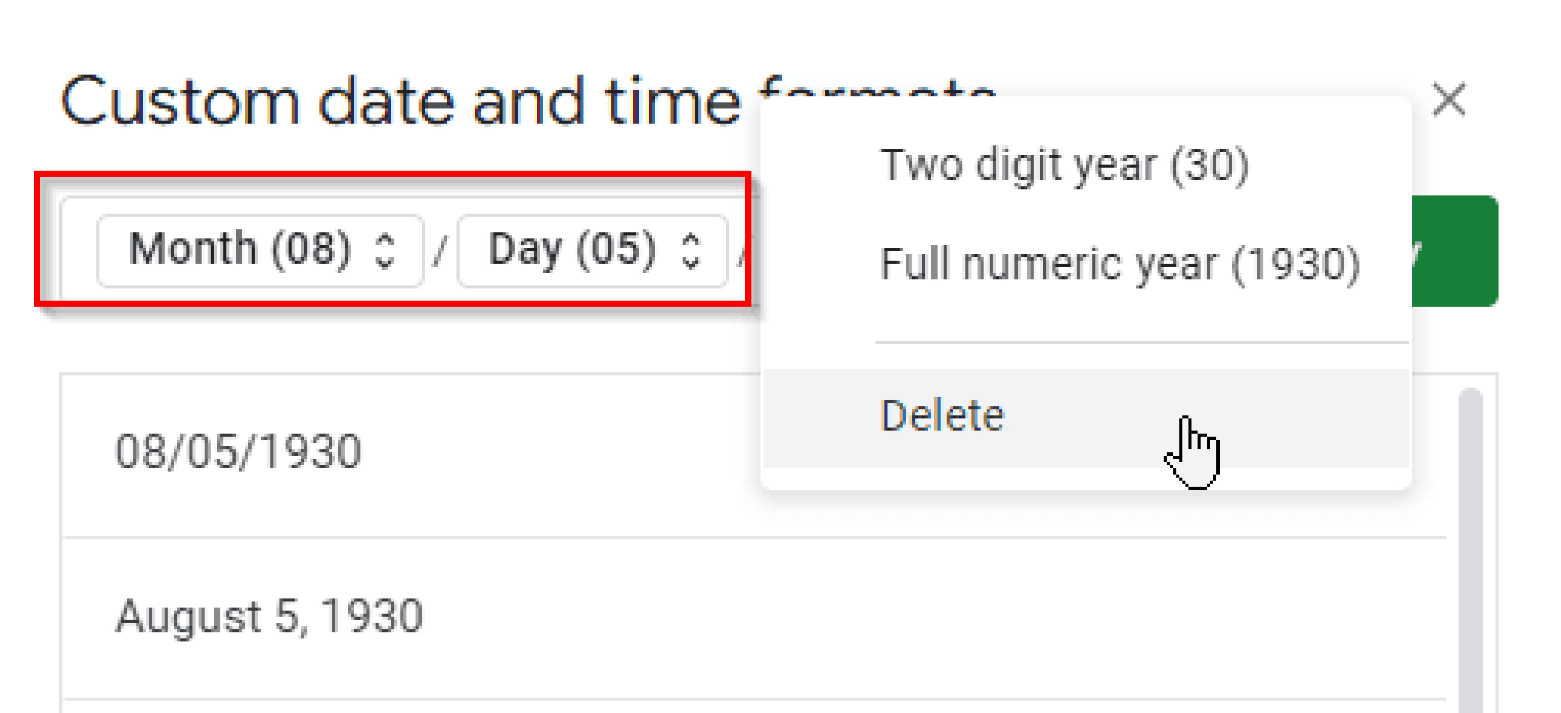Click the up-down arrows on Day chip

click(x=692, y=250)
